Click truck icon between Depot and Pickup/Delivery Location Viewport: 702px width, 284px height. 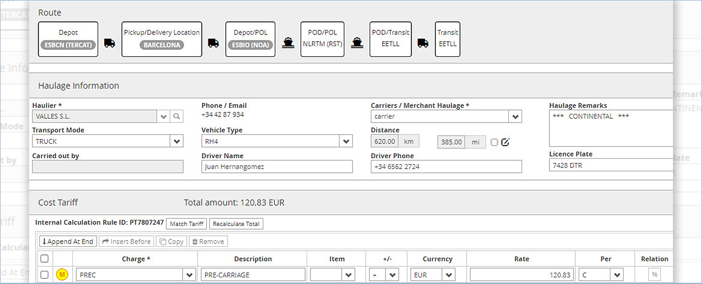click(110, 43)
